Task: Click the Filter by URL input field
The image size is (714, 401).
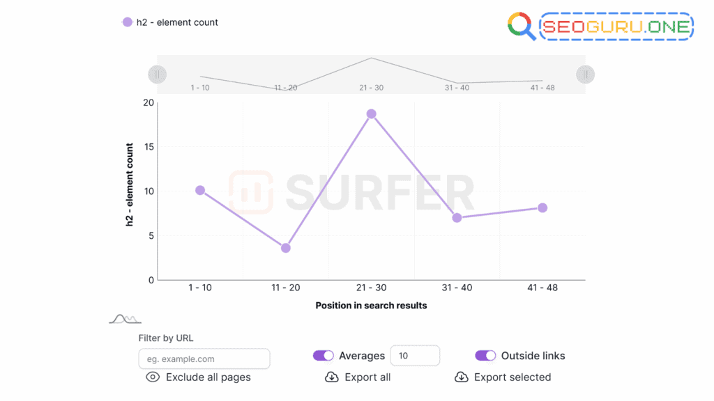Action: click(x=204, y=359)
